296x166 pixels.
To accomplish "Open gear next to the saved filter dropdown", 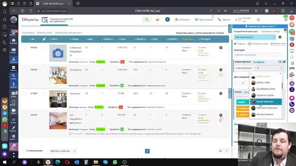I will (280, 37).
